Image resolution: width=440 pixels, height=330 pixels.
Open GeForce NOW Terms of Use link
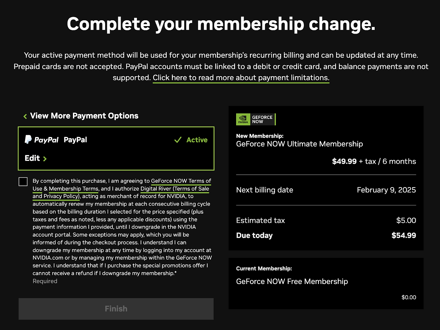tap(181, 181)
